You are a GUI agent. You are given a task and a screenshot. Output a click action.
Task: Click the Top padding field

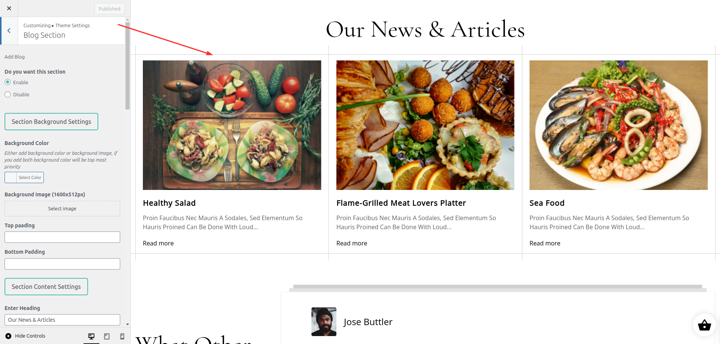pos(62,237)
